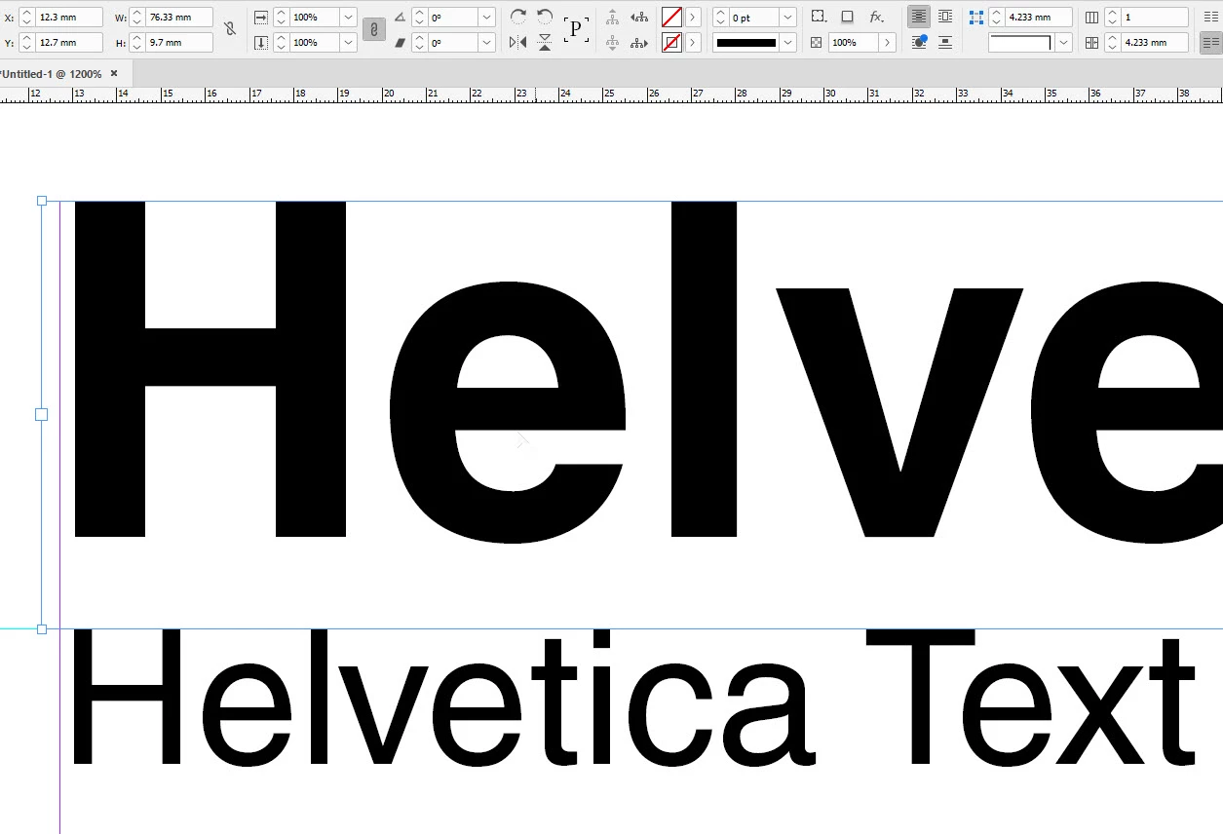
Task: Open the Scale Y percentage dropdown
Action: (x=349, y=43)
